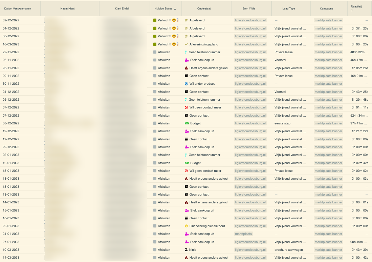Click the sort arrow in the Huidige Status header
The height and width of the screenshot is (262, 372).
point(175,9)
